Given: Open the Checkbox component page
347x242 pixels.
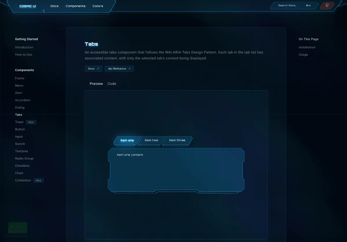Looking at the screenshot, I should (x=22, y=166).
